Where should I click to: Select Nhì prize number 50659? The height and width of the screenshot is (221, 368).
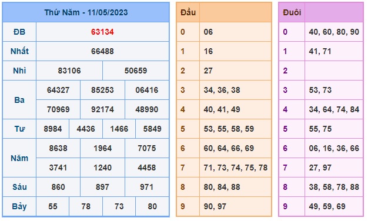point(136,71)
